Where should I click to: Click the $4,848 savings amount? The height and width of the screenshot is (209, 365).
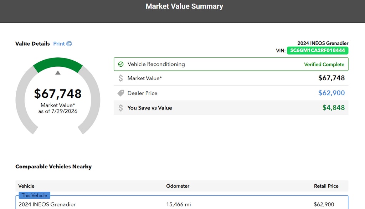coord(333,107)
